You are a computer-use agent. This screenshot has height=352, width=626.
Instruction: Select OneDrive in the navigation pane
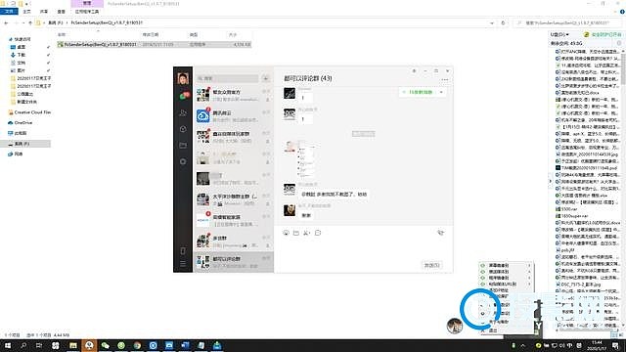23,123
